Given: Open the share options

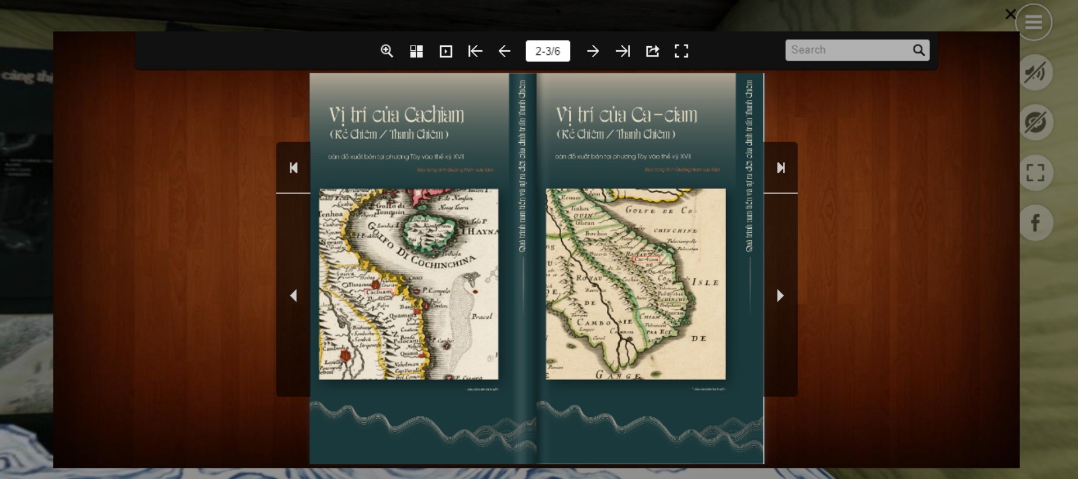Looking at the screenshot, I should click(652, 51).
